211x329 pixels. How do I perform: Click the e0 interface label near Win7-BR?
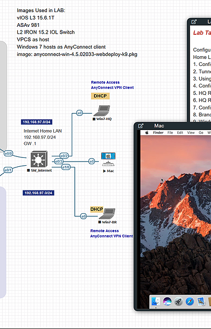point(83,216)
